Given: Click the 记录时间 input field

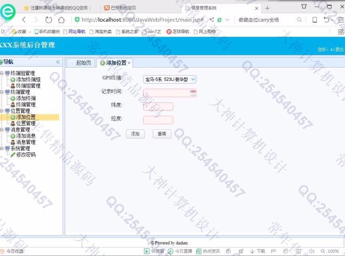Looking at the screenshot, I should point(170,93).
